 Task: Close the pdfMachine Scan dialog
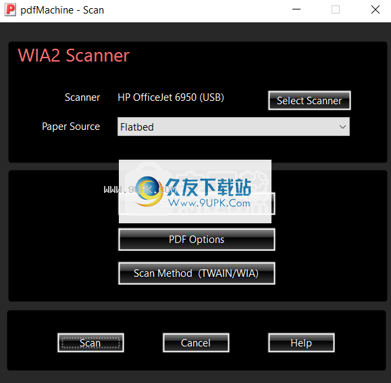(x=375, y=9)
